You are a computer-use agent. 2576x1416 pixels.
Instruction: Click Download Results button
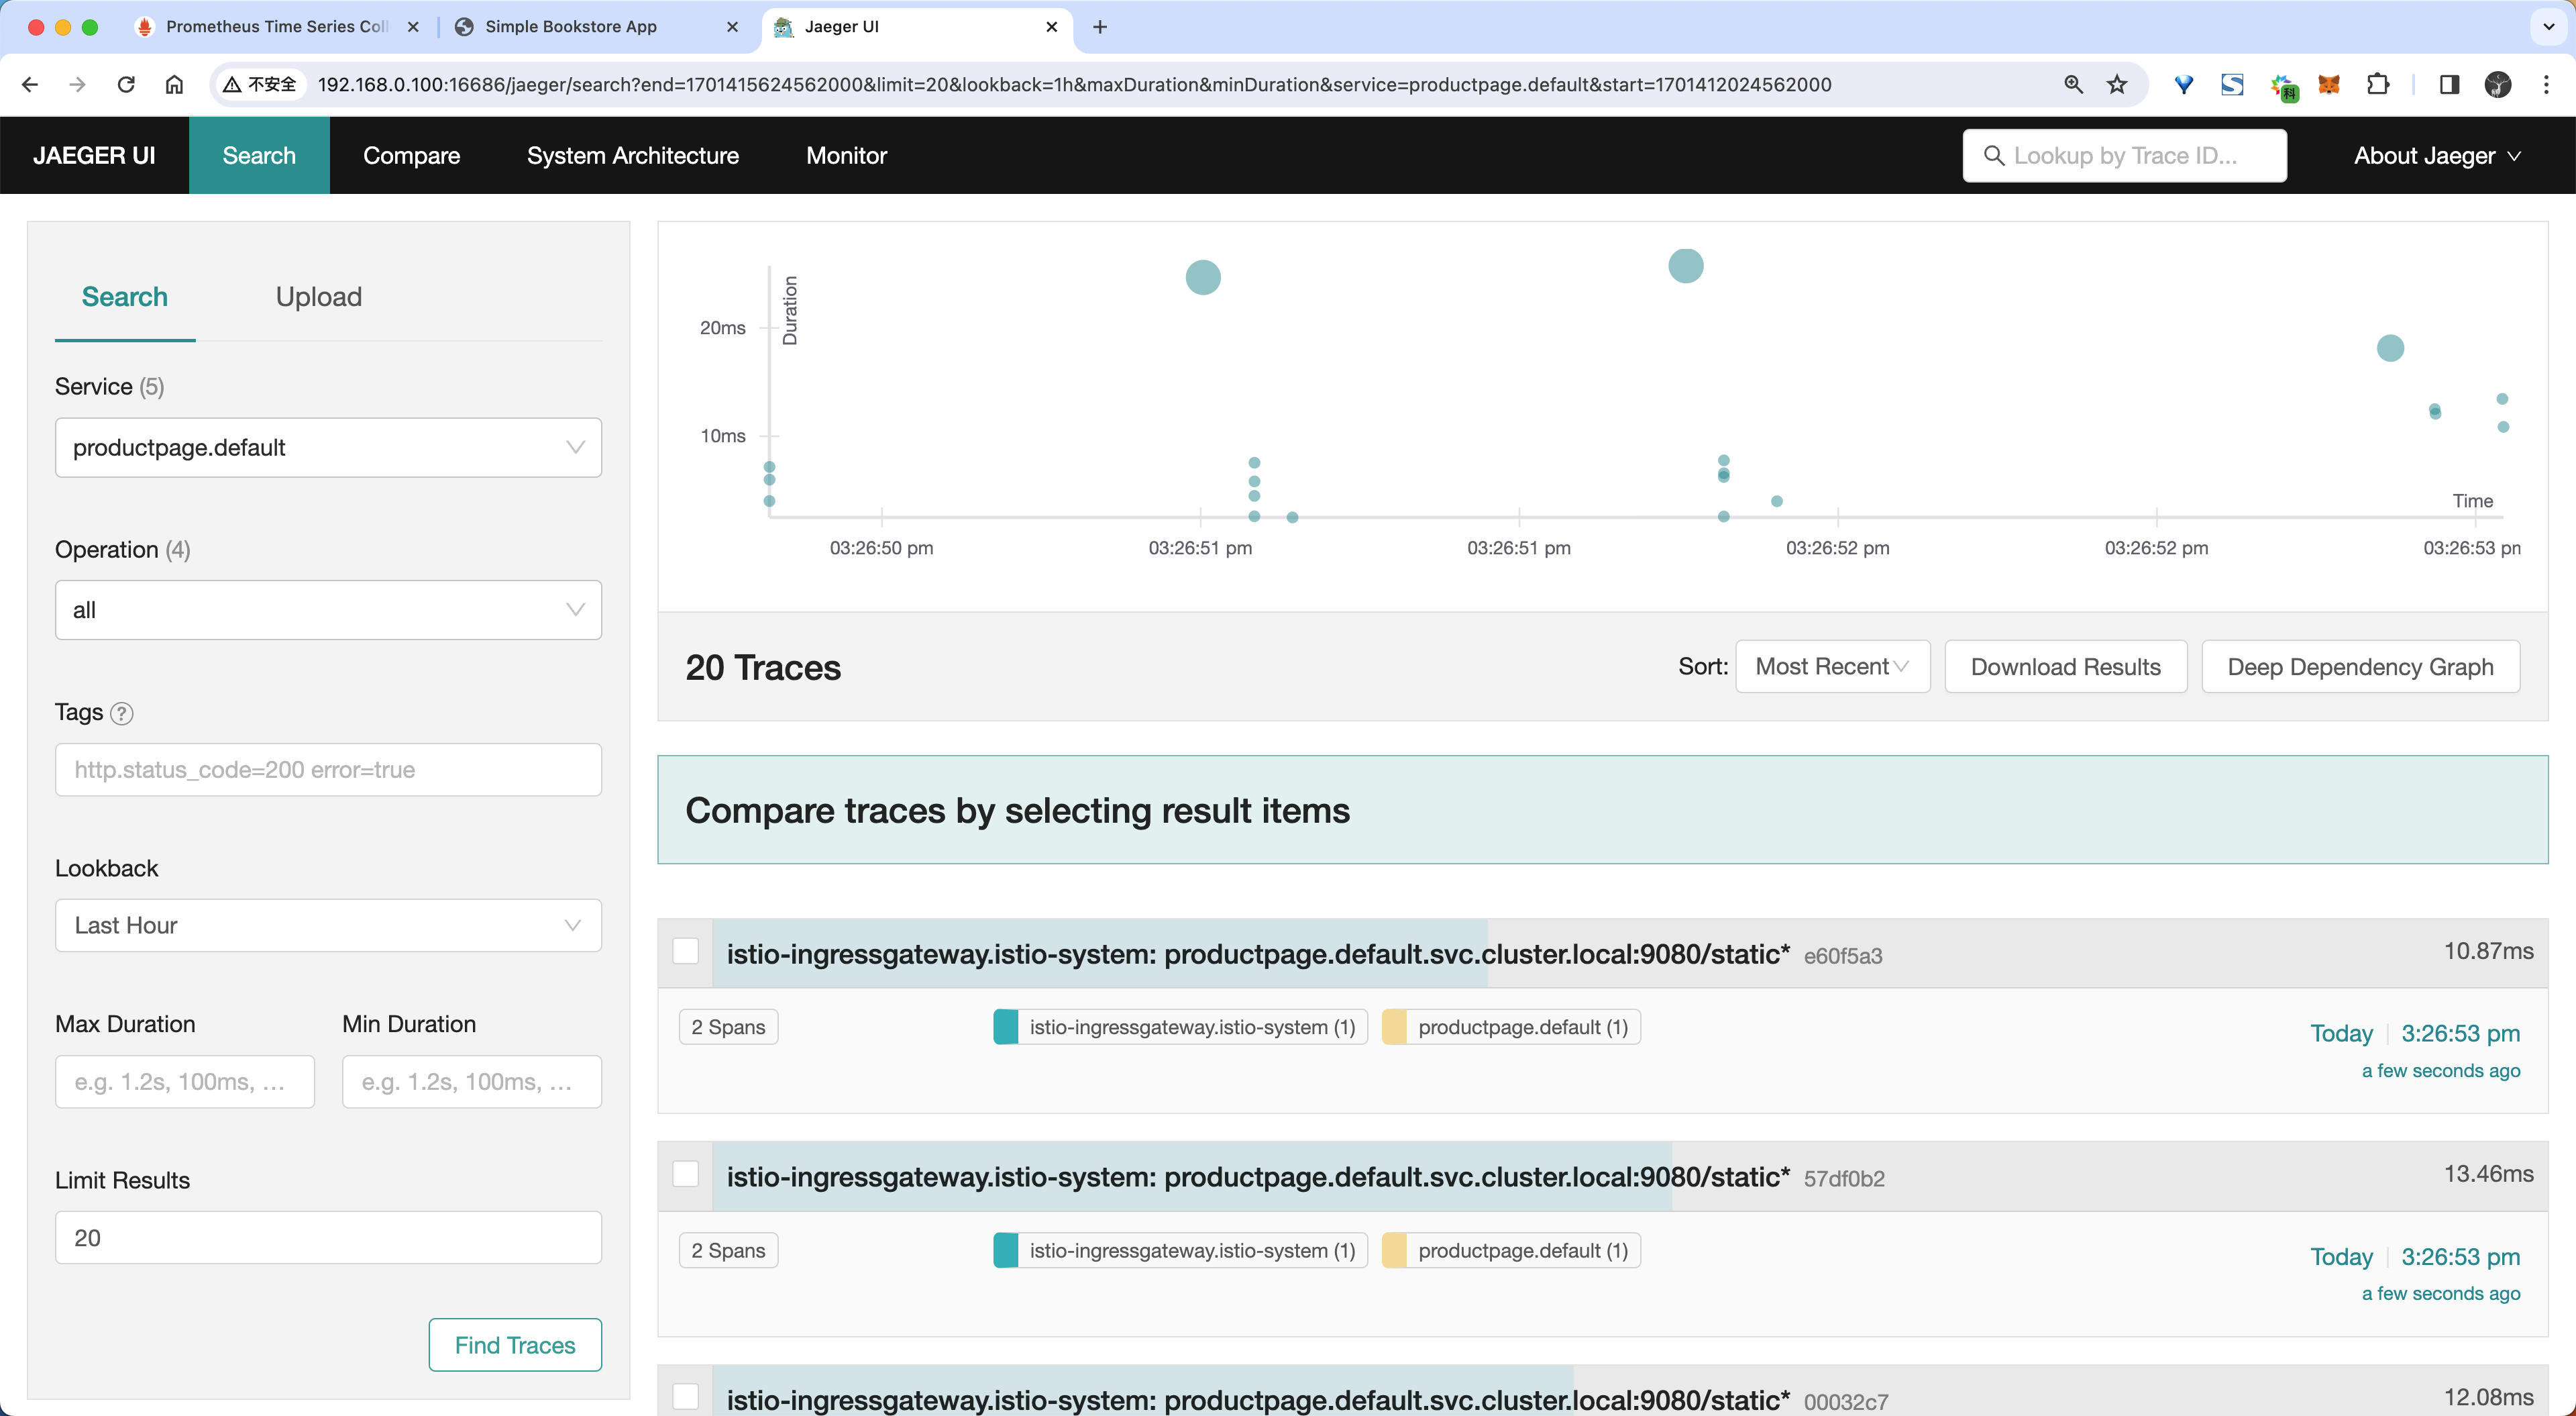[x=2066, y=666]
